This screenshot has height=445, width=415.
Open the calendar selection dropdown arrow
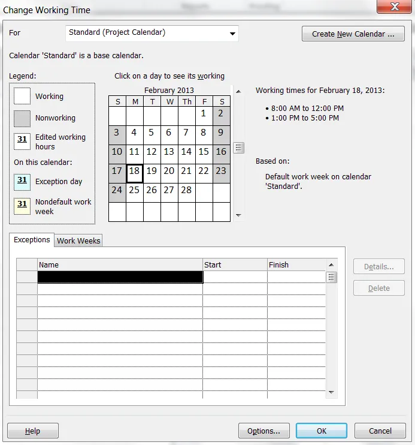232,34
